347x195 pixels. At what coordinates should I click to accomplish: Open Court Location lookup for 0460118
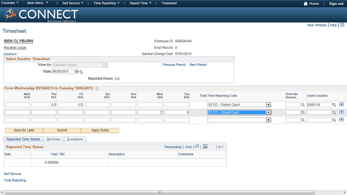tap(334, 105)
